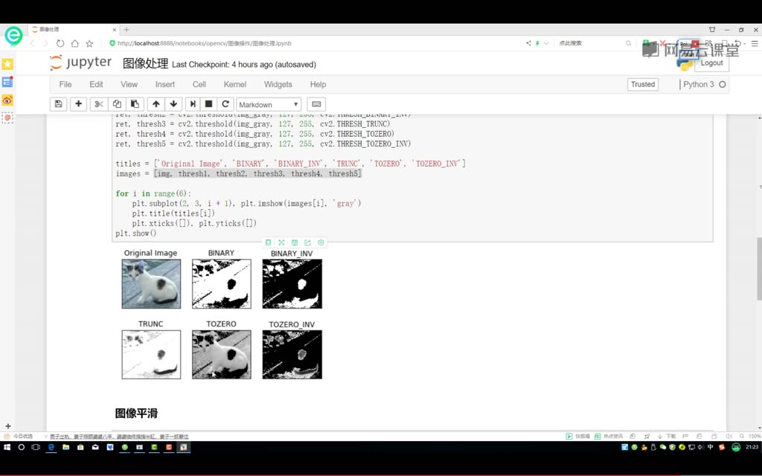Image resolution: width=762 pixels, height=476 pixels.
Task: Log out using the Logout button
Action: (711, 63)
